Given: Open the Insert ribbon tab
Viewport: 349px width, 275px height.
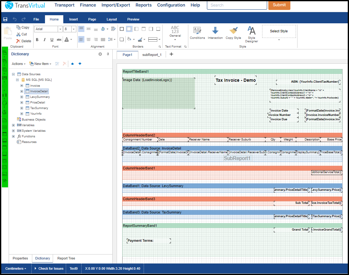Looking at the screenshot, I should pyautogui.click(x=74, y=19).
